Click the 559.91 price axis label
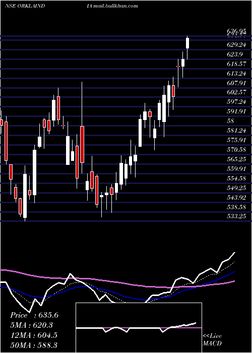 [236, 169]
